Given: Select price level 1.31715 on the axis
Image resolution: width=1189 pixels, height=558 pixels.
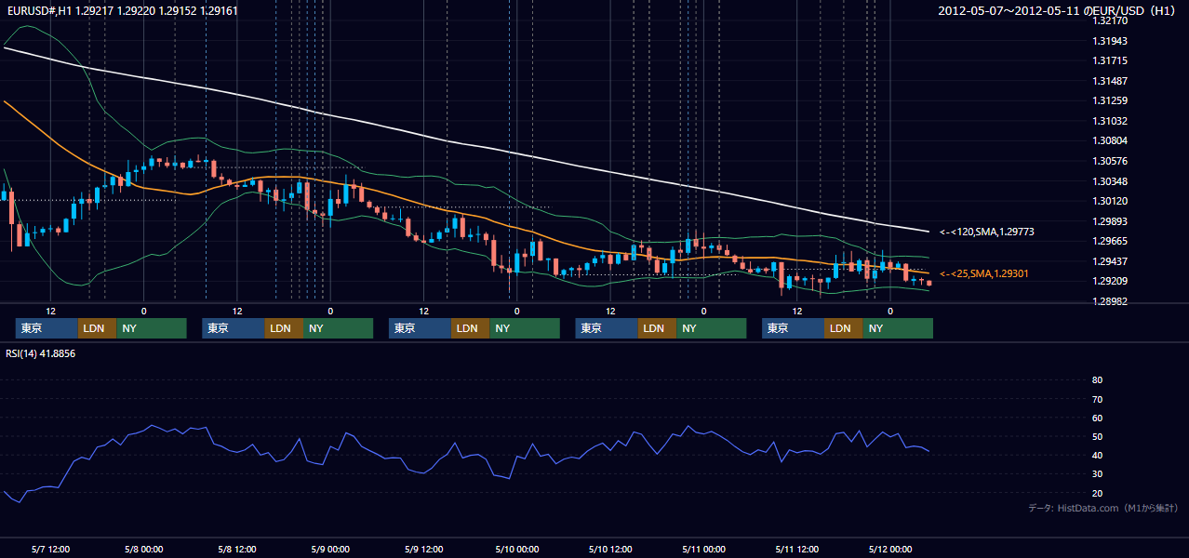Looking at the screenshot, I should click(x=1110, y=60).
